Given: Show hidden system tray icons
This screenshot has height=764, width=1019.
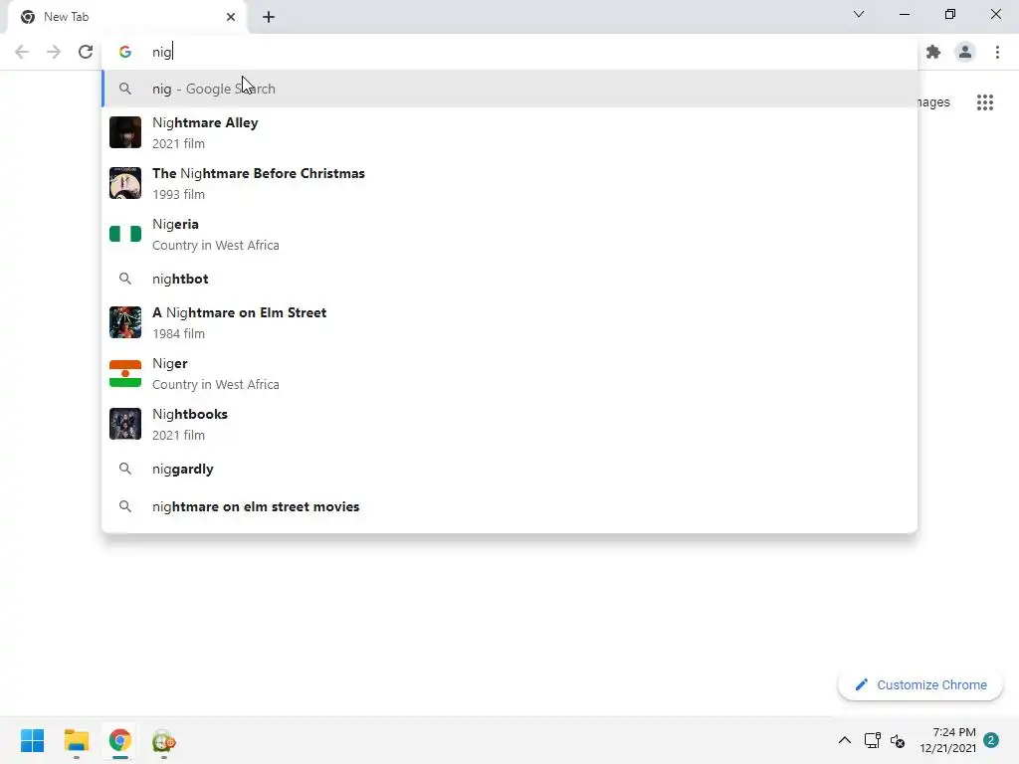Looking at the screenshot, I should click(844, 740).
